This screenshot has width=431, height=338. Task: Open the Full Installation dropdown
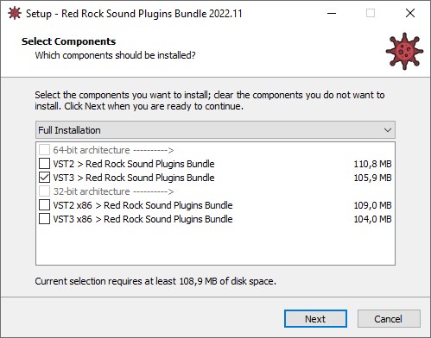tap(215, 130)
